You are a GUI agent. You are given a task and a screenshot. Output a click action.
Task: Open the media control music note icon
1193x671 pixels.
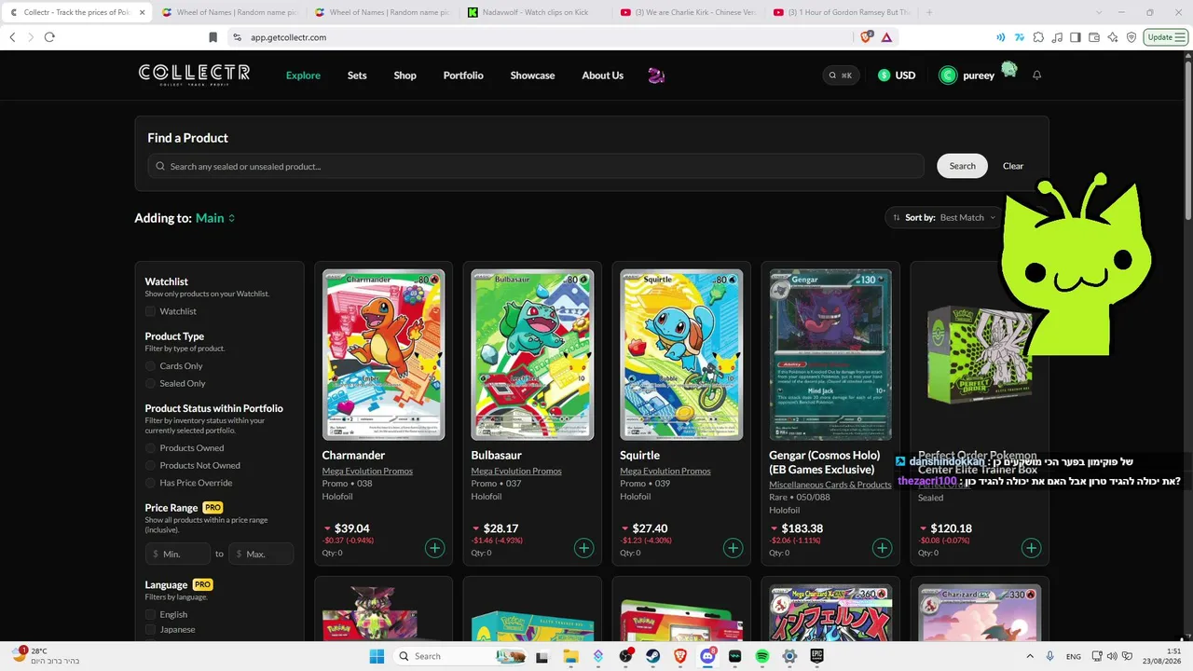[x=1057, y=37]
